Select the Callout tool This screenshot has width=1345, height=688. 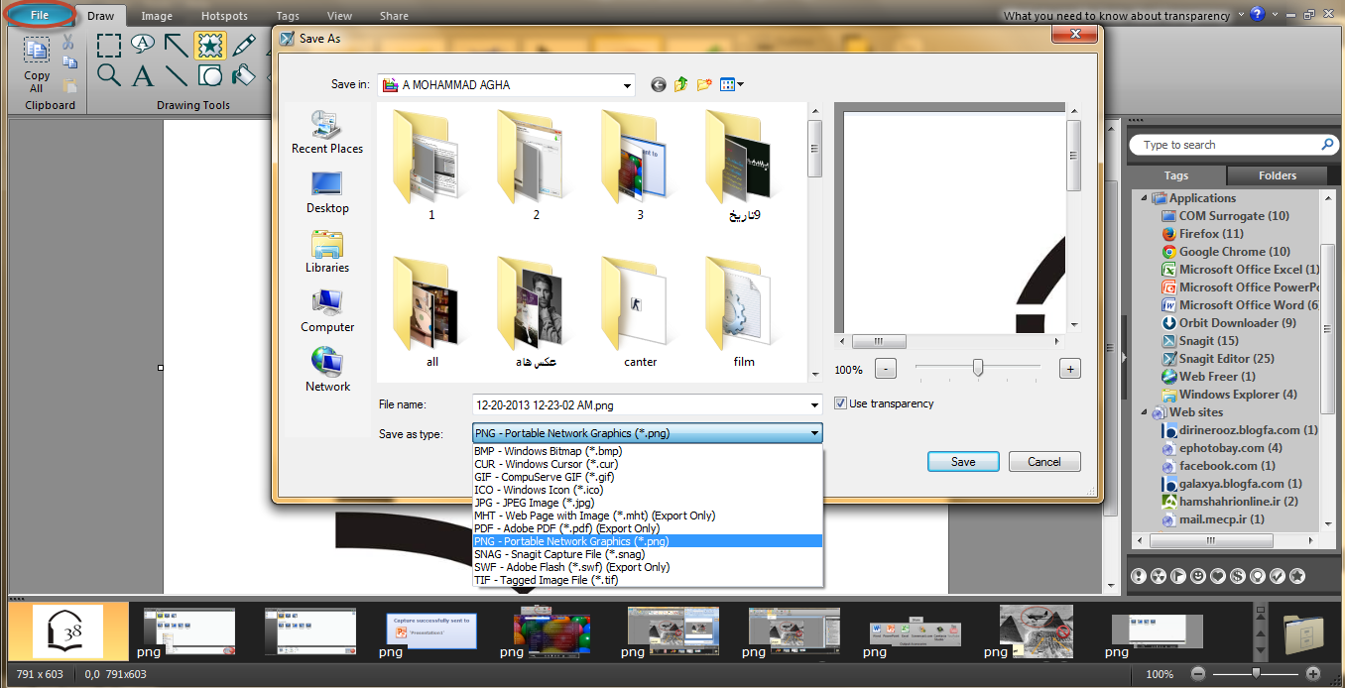coord(143,45)
